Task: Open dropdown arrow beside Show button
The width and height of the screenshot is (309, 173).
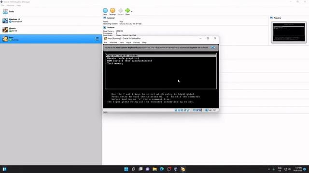Action: tap(132, 12)
